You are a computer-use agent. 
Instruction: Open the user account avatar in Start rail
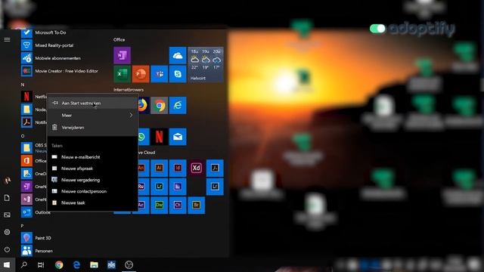click(x=7, y=181)
